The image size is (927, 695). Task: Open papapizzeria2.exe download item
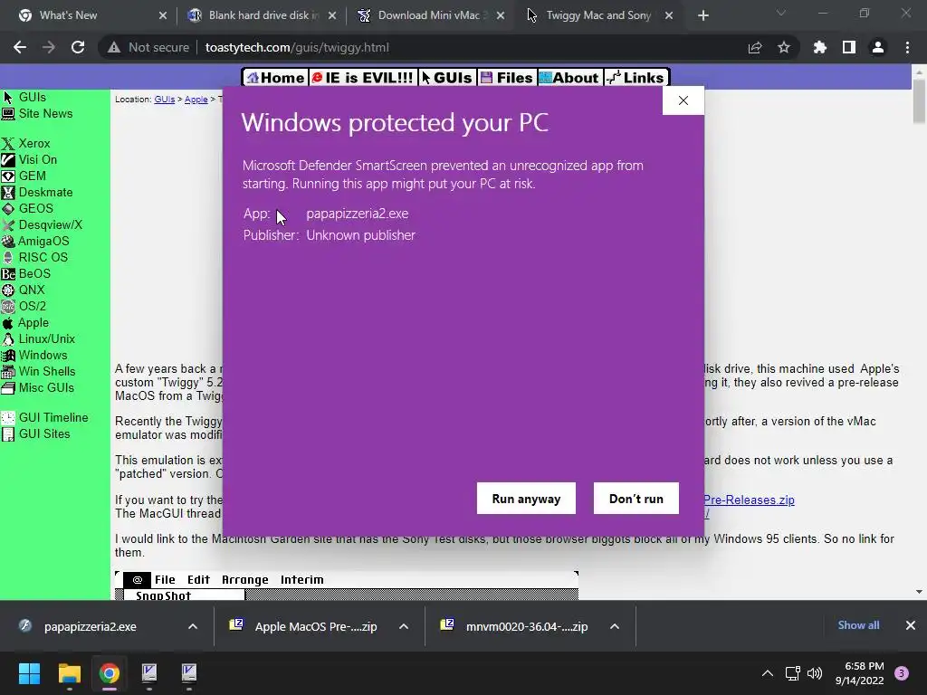[90, 626]
